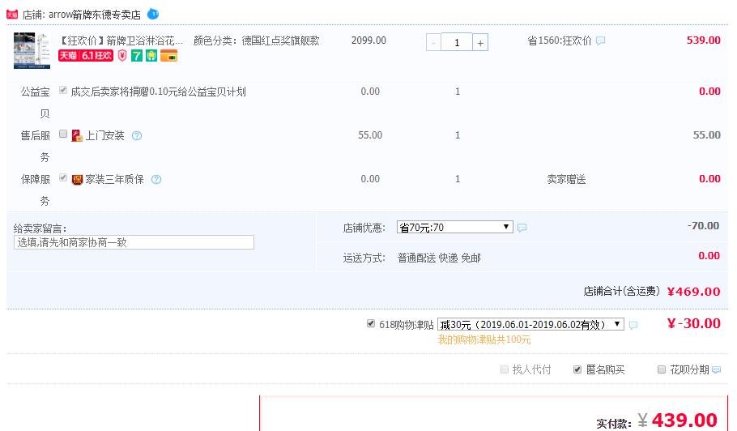Image resolution: width=737 pixels, height=431 pixels.
Task: Click the message-to-seller input field
Action: [134, 242]
